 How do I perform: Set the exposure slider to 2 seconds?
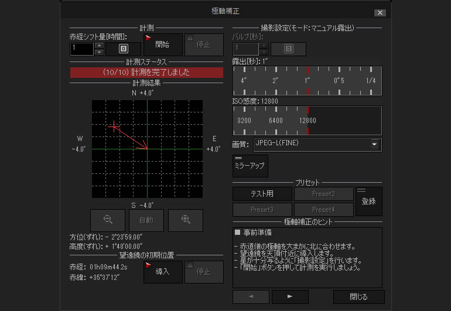[275, 80]
